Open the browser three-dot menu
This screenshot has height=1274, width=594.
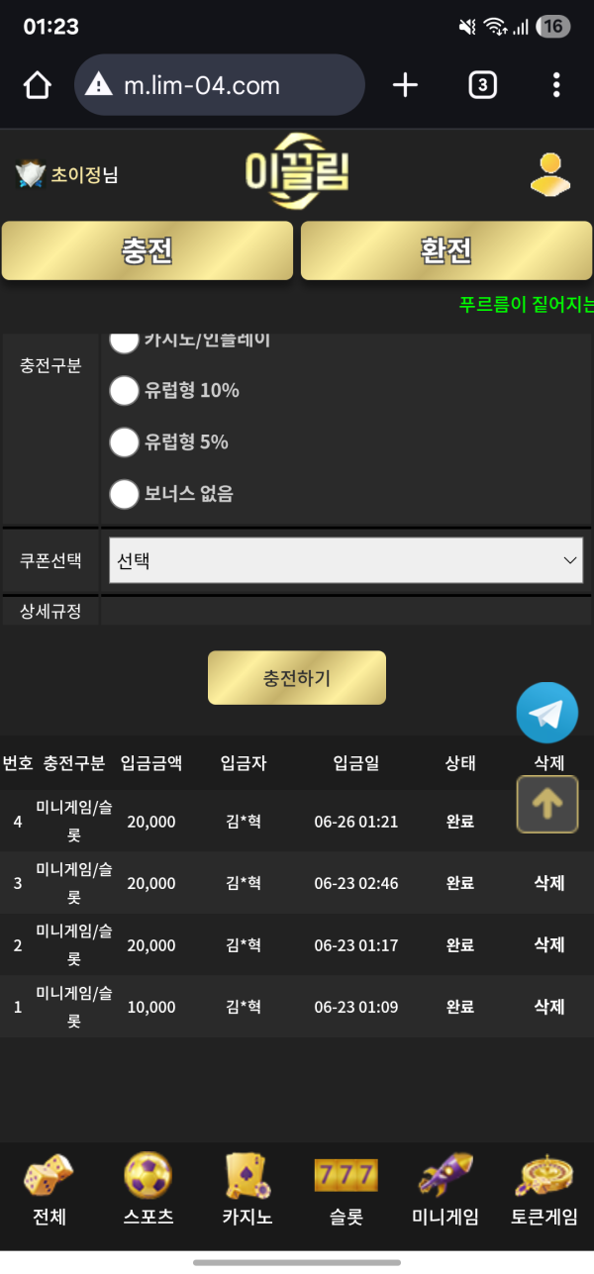coord(556,86)
